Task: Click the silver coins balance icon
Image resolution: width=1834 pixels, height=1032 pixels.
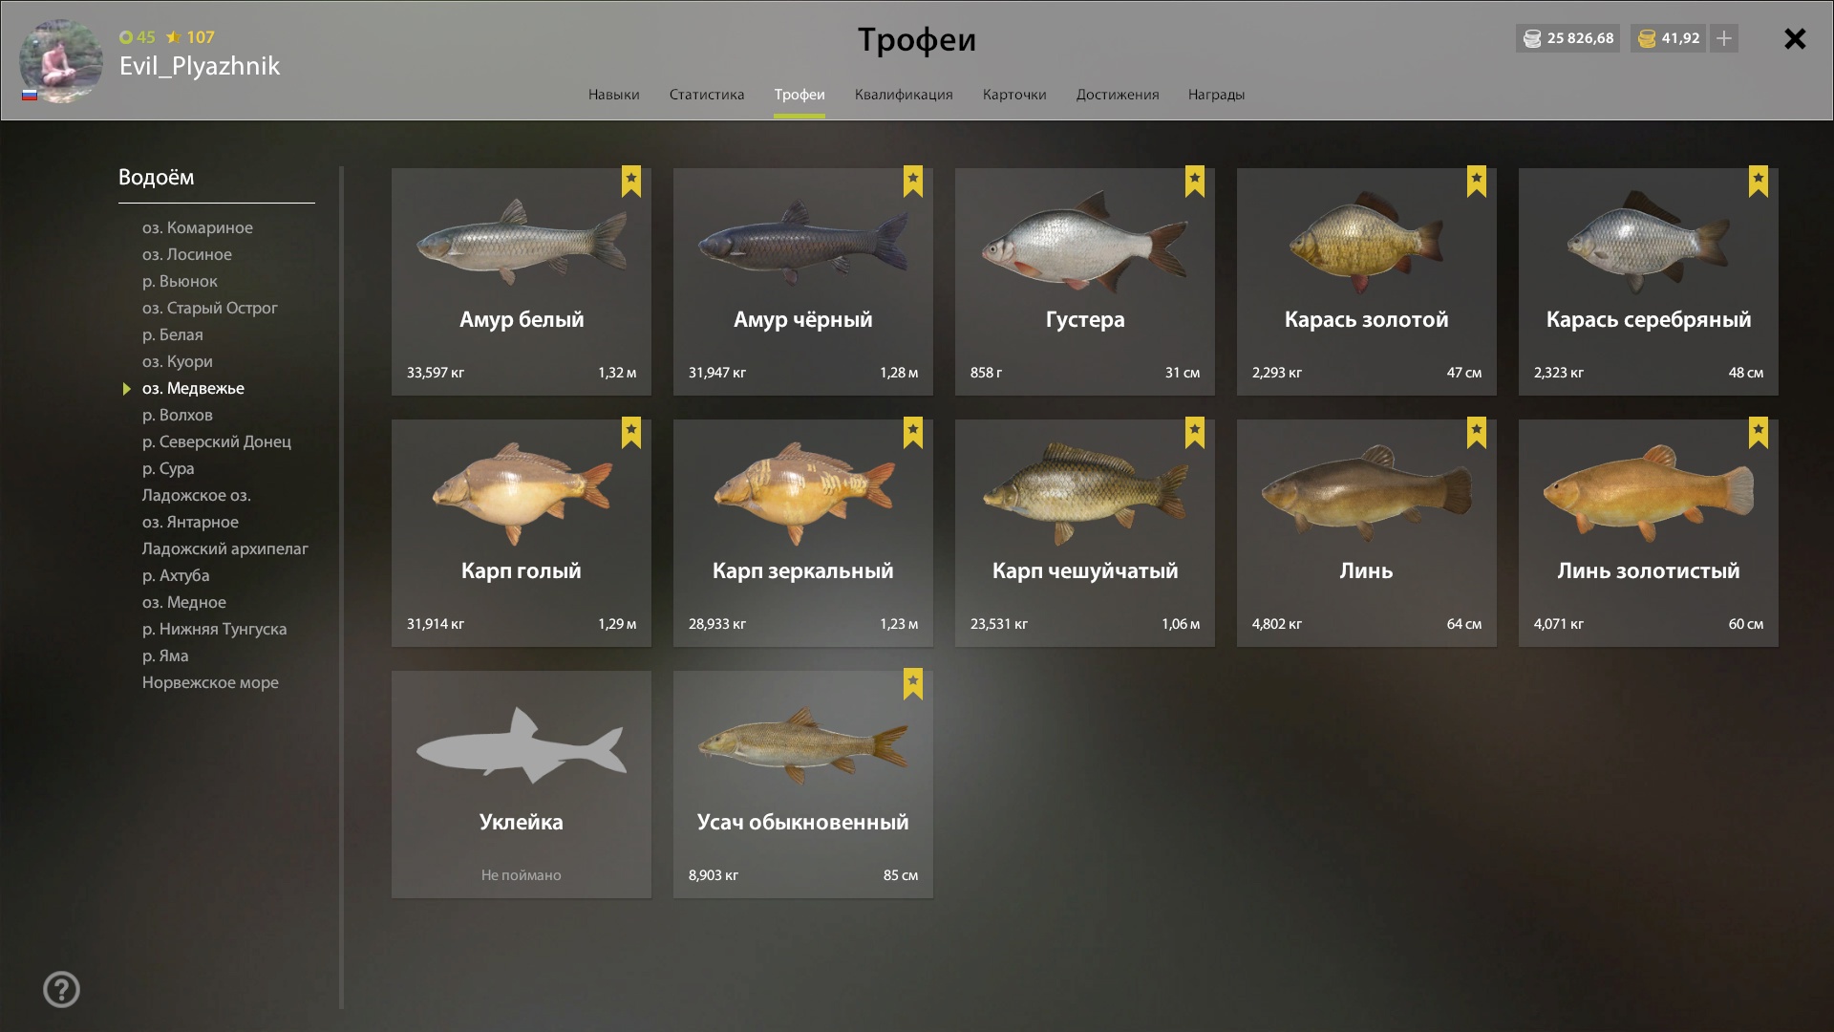Action: (x=1532, y=38)
